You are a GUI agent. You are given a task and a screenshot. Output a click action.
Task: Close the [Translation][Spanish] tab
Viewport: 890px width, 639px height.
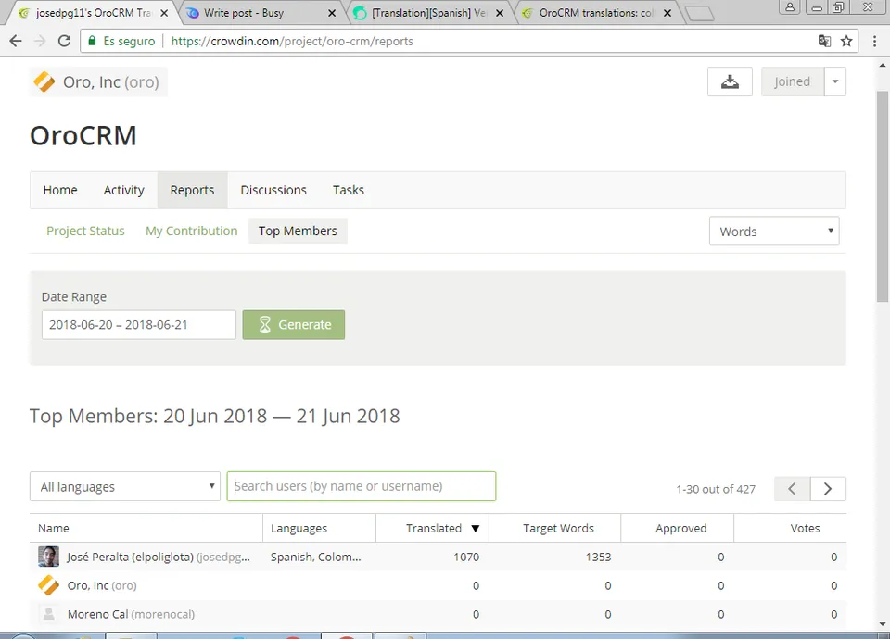(x=500, y=12)
